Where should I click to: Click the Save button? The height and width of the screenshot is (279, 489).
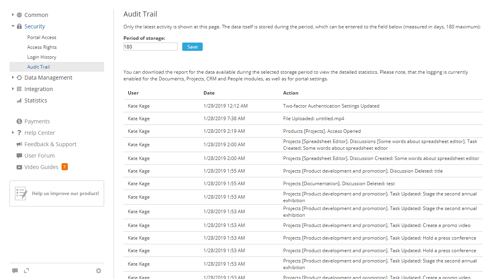(192, 46)
